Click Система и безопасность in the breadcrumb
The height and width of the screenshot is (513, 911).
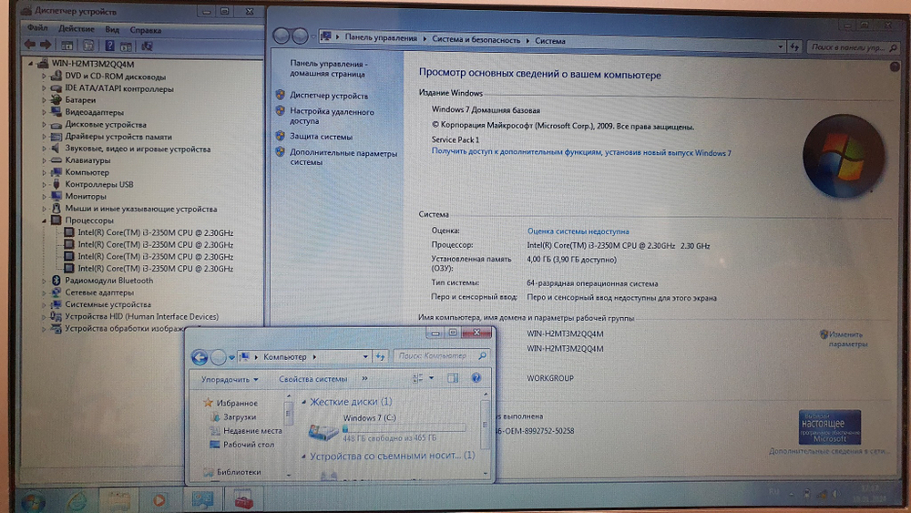pos(476,40)
